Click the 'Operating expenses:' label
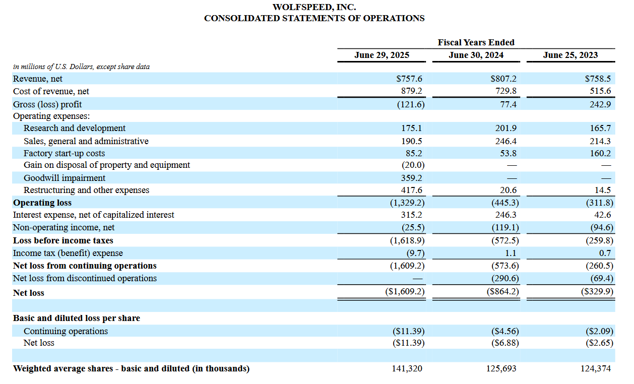 point(51,116)
